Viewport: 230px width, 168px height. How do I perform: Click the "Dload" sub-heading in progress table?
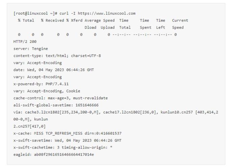(x=90, y=28)
